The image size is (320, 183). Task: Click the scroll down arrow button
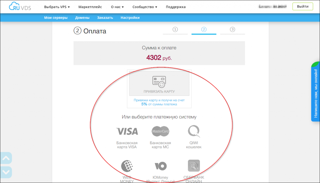pyautogui.click(x=6, y=172)
